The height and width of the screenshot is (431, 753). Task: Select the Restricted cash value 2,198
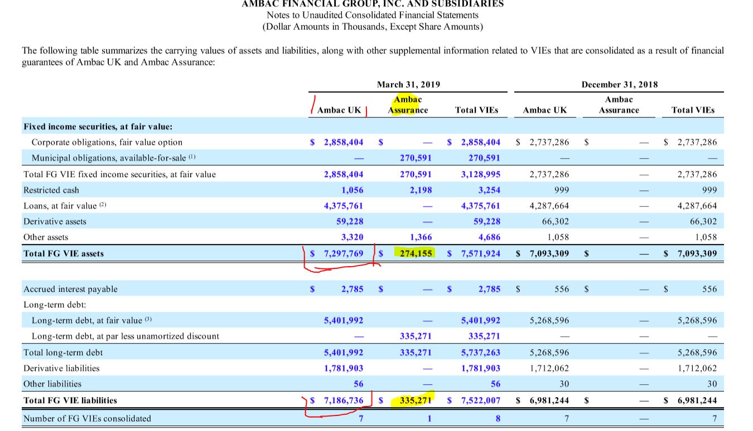421,190
